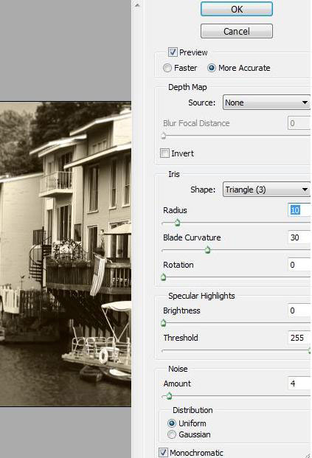Click the Rotation value field
The width and height of the screenshot is (312, 458).
pos(299,265)
